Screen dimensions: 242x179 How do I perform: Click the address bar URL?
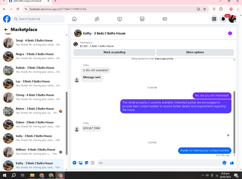pos(58,9)
